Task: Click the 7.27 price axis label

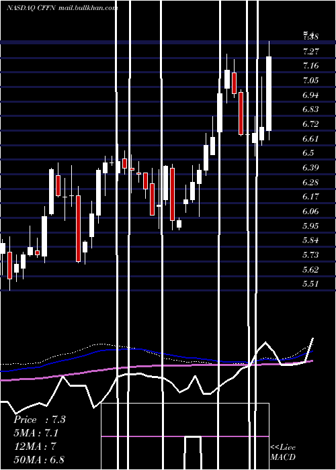Action: 310,51
